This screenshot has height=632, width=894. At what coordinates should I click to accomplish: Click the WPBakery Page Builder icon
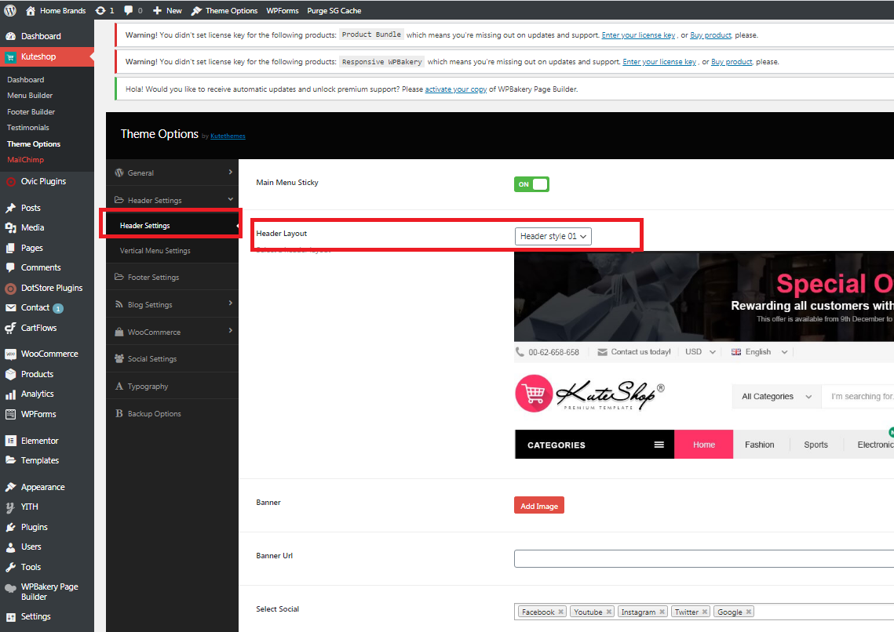tap(10, 589)
